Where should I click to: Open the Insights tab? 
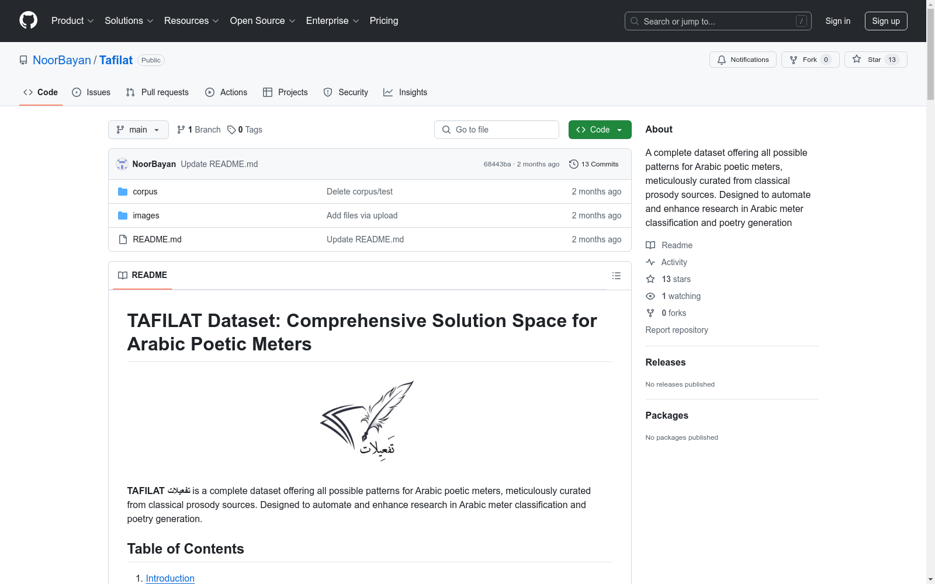(x=406, y=92)
